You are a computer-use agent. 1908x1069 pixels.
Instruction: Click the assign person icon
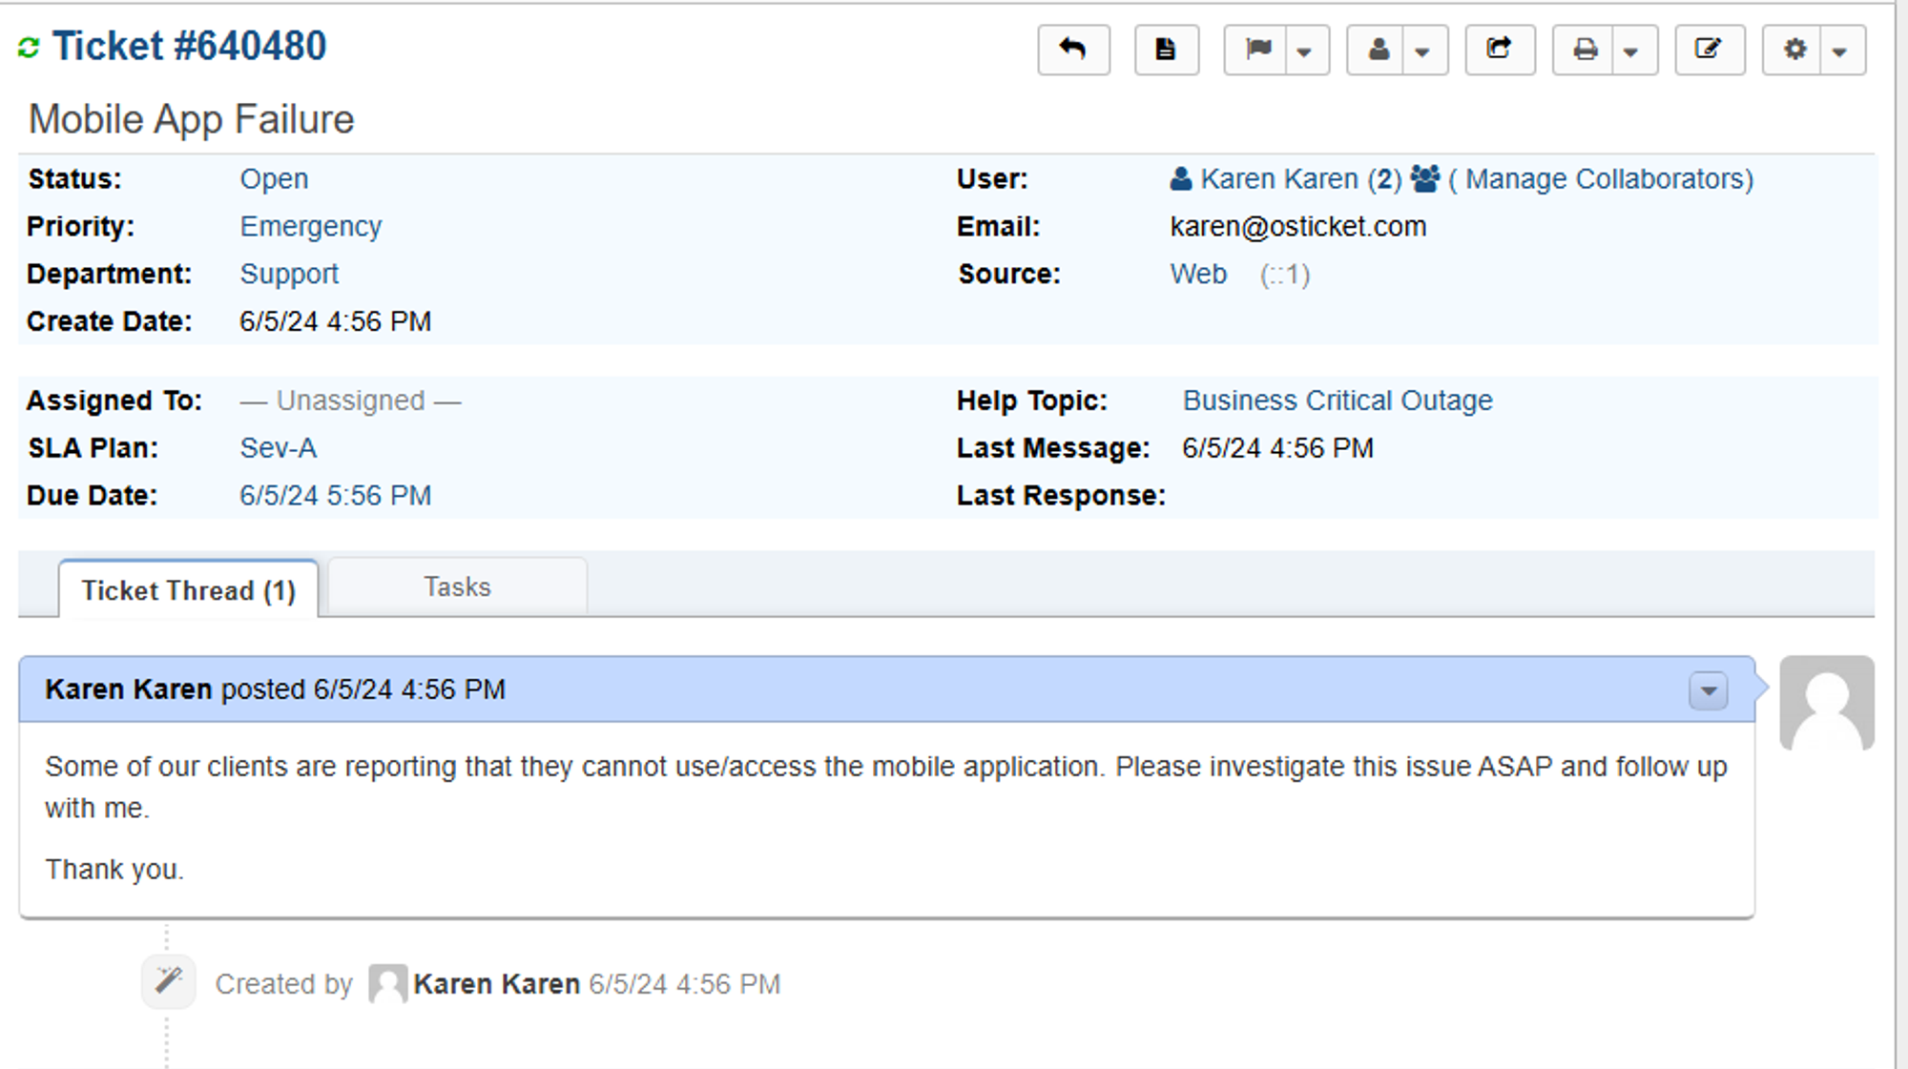click(x=1379, y=50)
